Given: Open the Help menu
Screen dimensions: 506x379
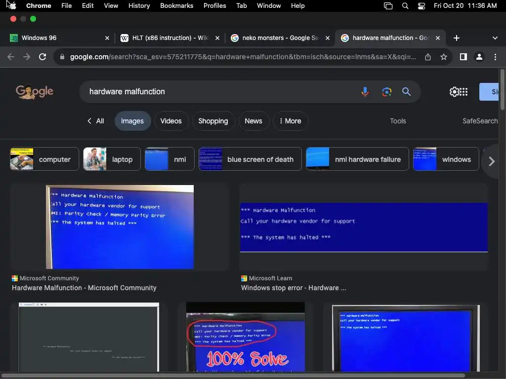Looking at the screenshot, I should 297,5.
